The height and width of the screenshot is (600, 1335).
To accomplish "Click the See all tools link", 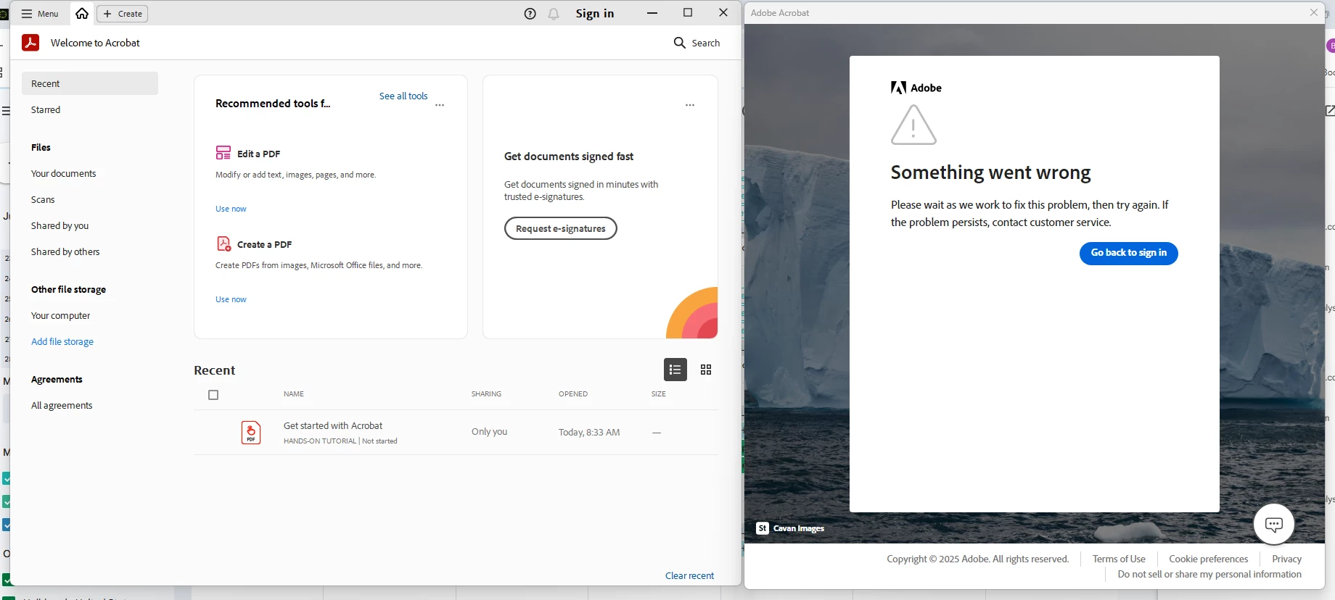I will [403, 96].
